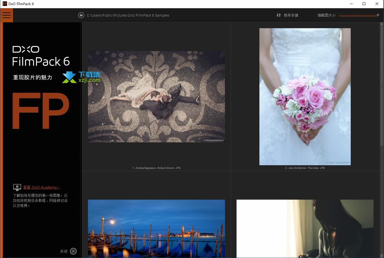Viewport: 384px width, 258px height.
Task: Click the DxO FilmPack 6 logo text
Action: pos(41,56)
